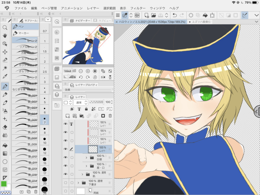Screen dimensions: 260x195
Task: Open the blending mode 通常 dropdown
Action: 81,102
